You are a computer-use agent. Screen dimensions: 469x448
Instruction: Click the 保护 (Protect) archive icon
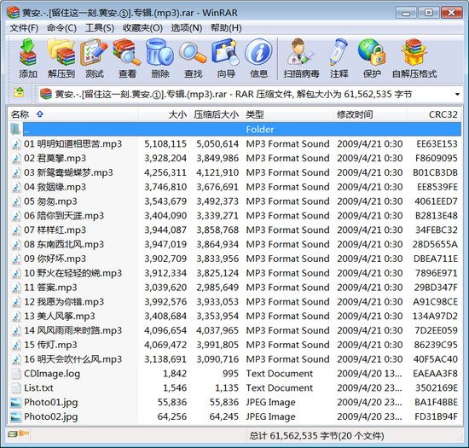(x=372, y=53)
